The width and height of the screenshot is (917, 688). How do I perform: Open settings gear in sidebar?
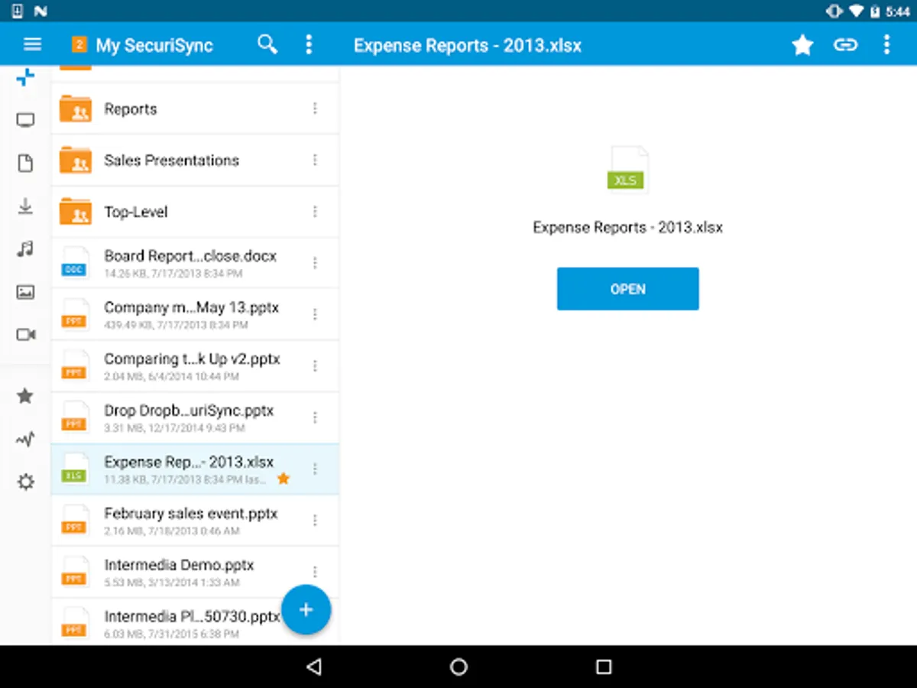click(x=25, y=482)
